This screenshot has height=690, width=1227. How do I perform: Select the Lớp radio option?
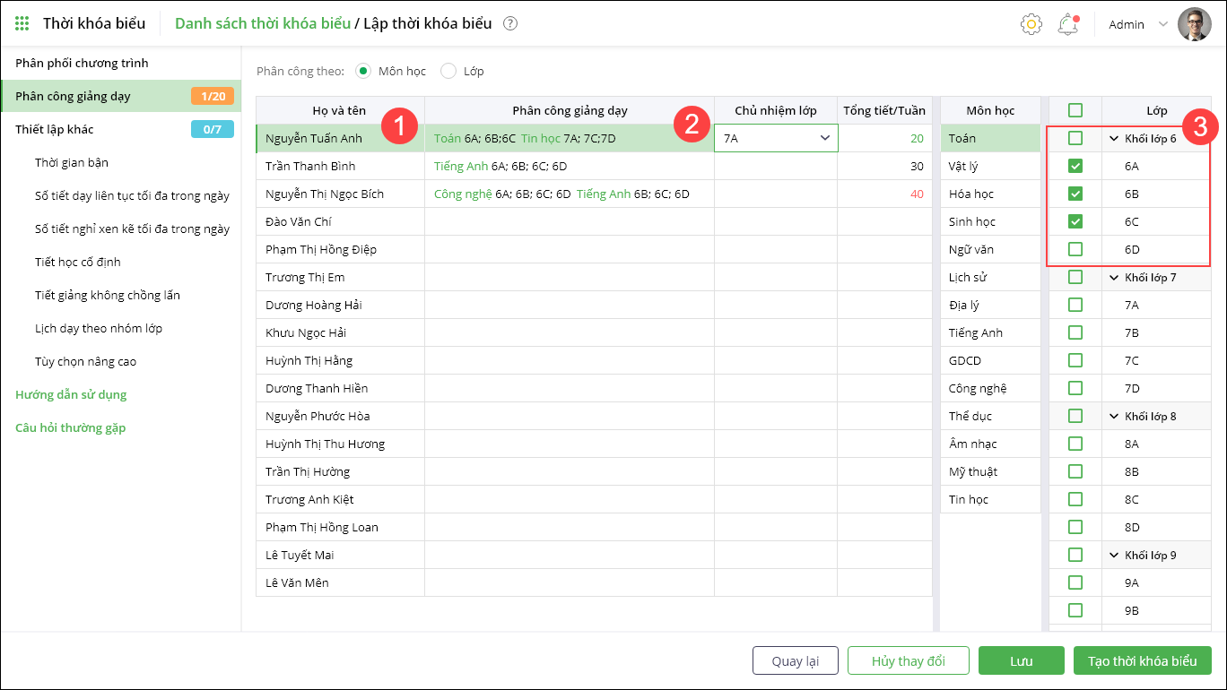tap(448, 71)
